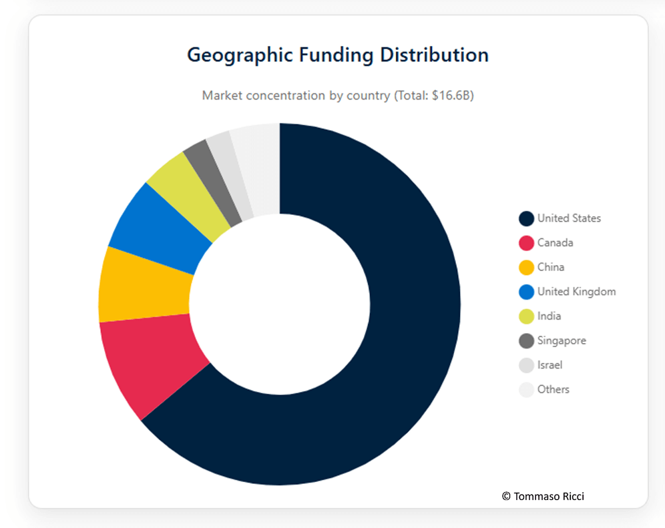This screenshot has height=528, width=665.
Task: Click the United Kingdom legend color dot
Action: pos(526,292)
